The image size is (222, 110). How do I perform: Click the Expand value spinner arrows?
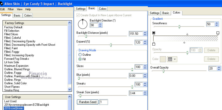[145, 42]
